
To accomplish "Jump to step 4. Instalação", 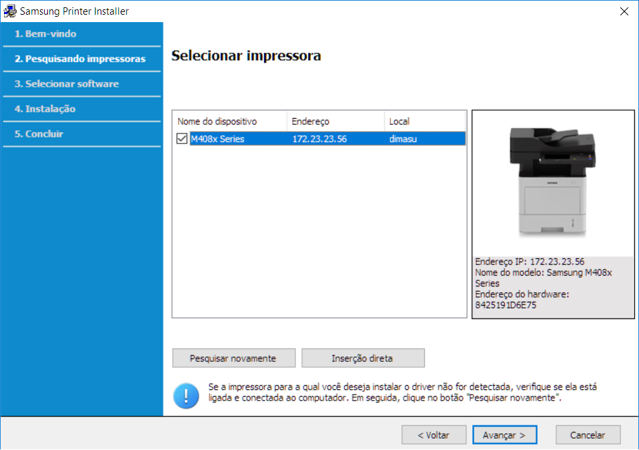I will tap(45, 109).
